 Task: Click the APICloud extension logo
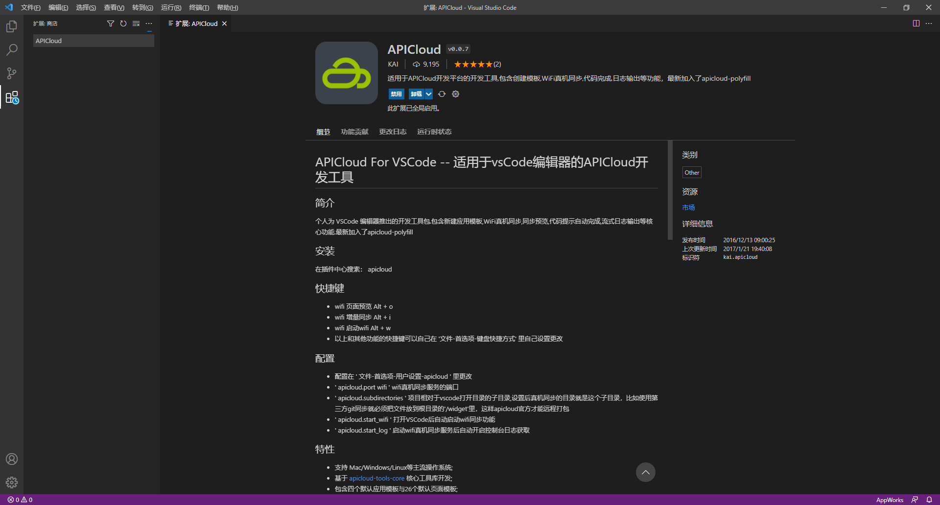coord(347,73)
